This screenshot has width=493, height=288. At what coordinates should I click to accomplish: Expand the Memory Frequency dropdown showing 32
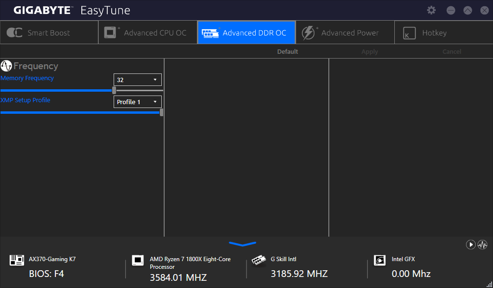tap(138, 80)
